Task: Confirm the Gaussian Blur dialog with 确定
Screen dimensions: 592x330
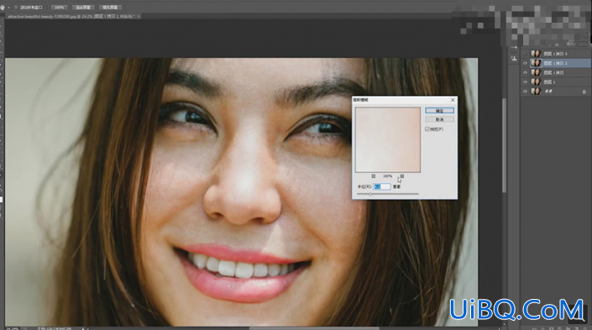Action: tap(439, 111)
